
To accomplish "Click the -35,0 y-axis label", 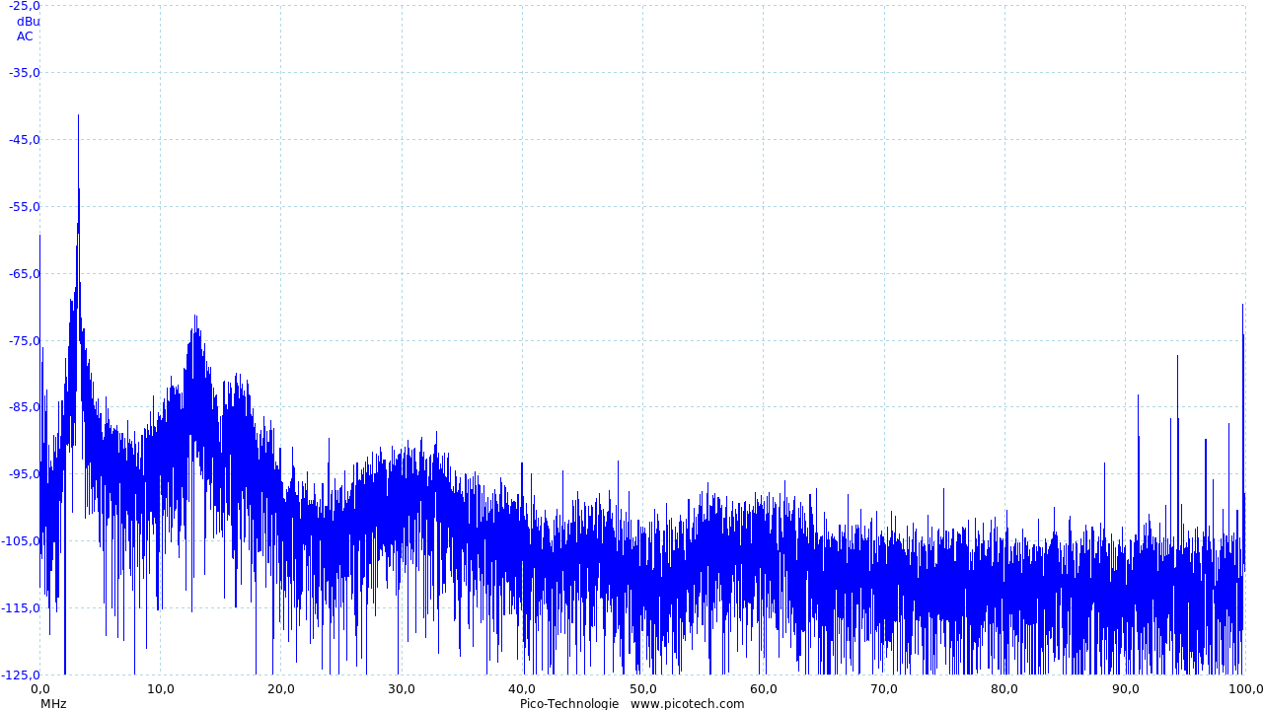I will [25, 72].
